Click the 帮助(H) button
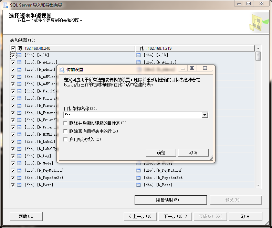 click(26, 216)
